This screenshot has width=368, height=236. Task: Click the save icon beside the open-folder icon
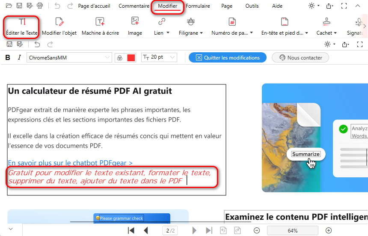[x=19, y=6]
